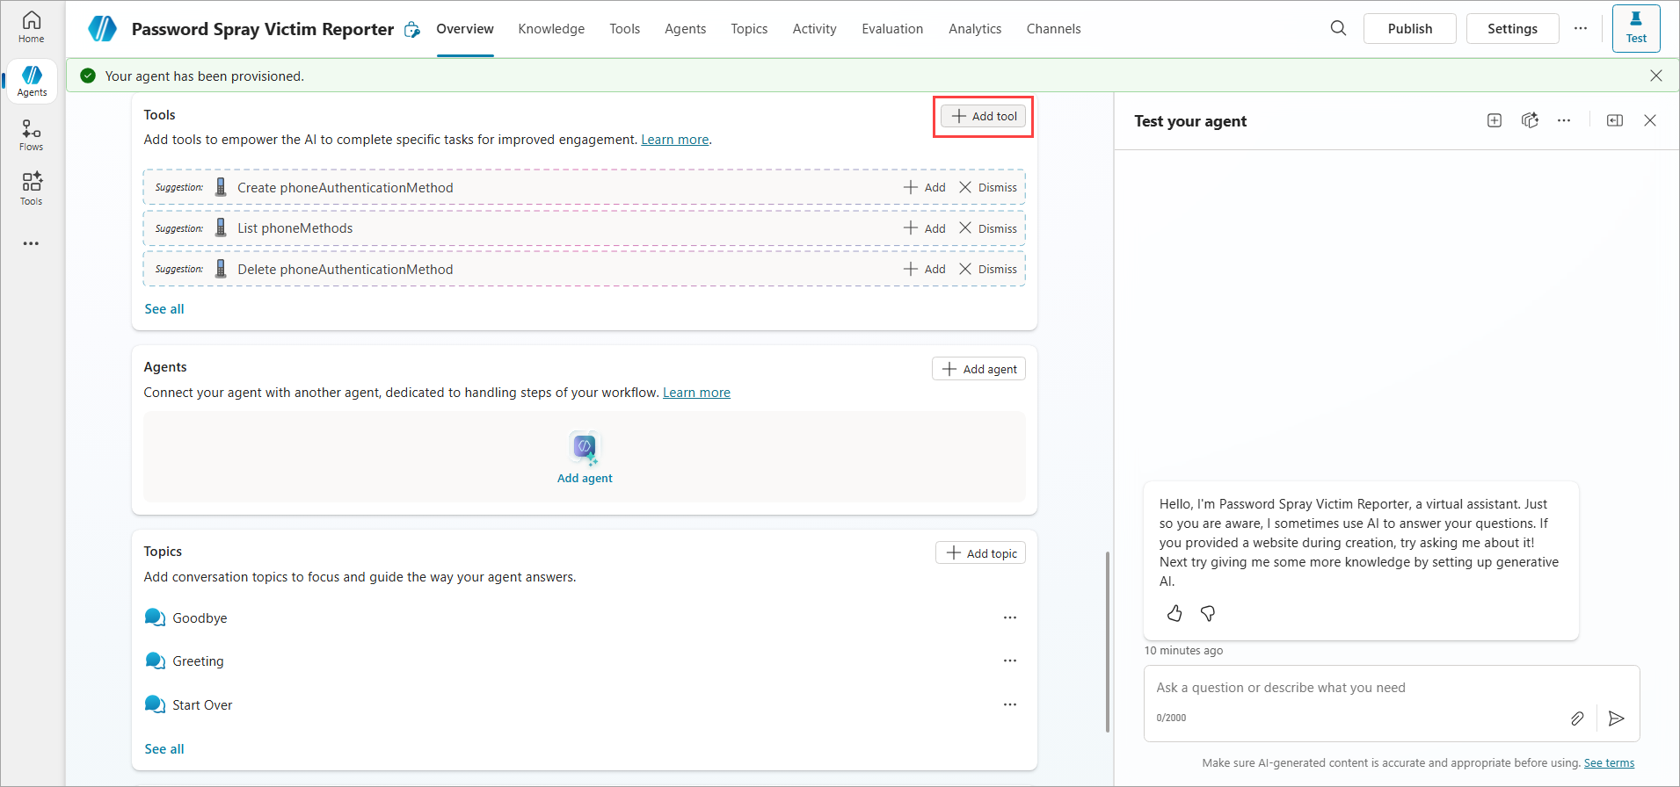Click the centered Add agent link
This screenshot has height=787, width=1680.
click(585, 479)
